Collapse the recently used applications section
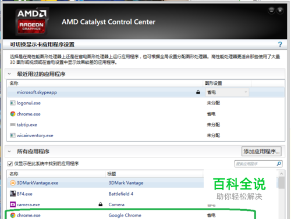This screenshot has height=219, width=291. click(x=9, y=74)
